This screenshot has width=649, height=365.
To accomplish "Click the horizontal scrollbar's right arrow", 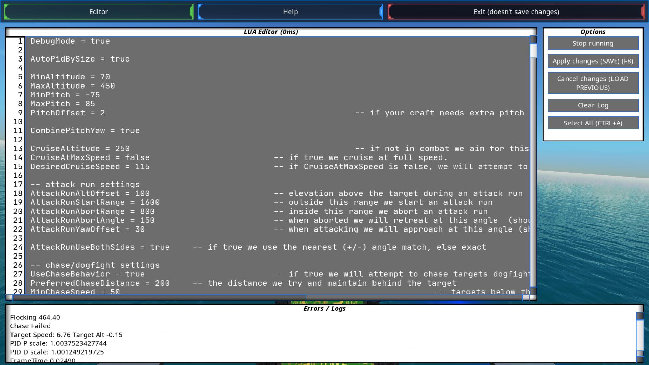I will [526, 298].
